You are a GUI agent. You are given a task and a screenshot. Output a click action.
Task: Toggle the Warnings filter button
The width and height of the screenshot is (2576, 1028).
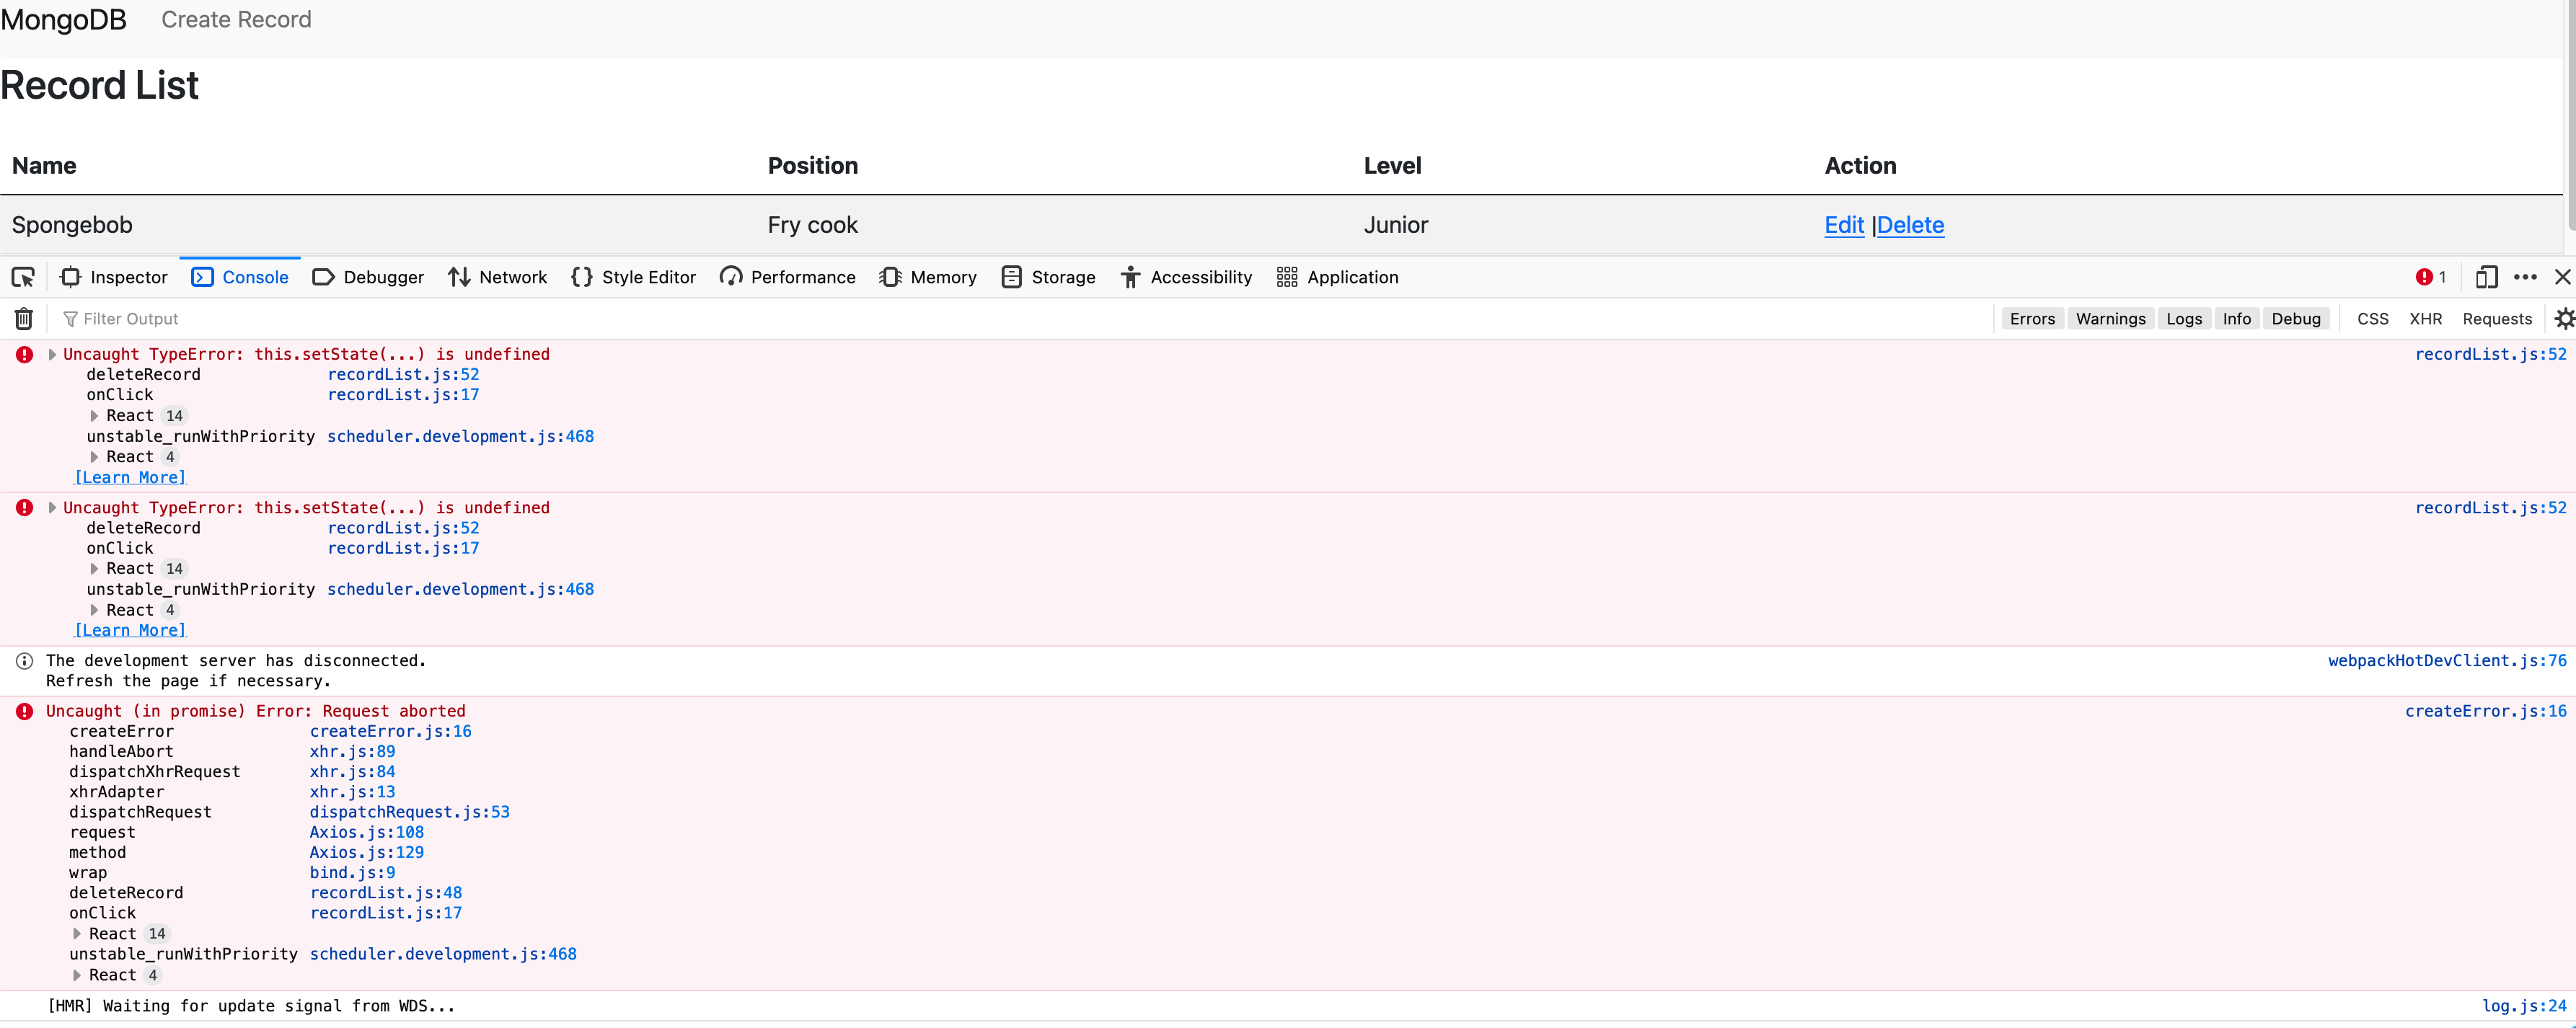click(x=2110, y=318)
